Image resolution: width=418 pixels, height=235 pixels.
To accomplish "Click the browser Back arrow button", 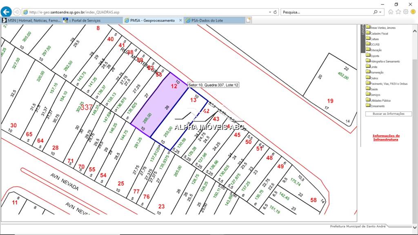I will point(7,12).
